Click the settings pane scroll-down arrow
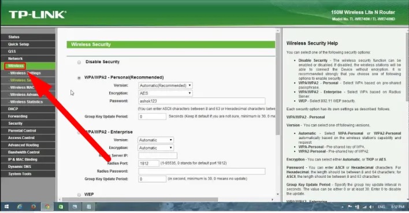 (x=277, y=194)
